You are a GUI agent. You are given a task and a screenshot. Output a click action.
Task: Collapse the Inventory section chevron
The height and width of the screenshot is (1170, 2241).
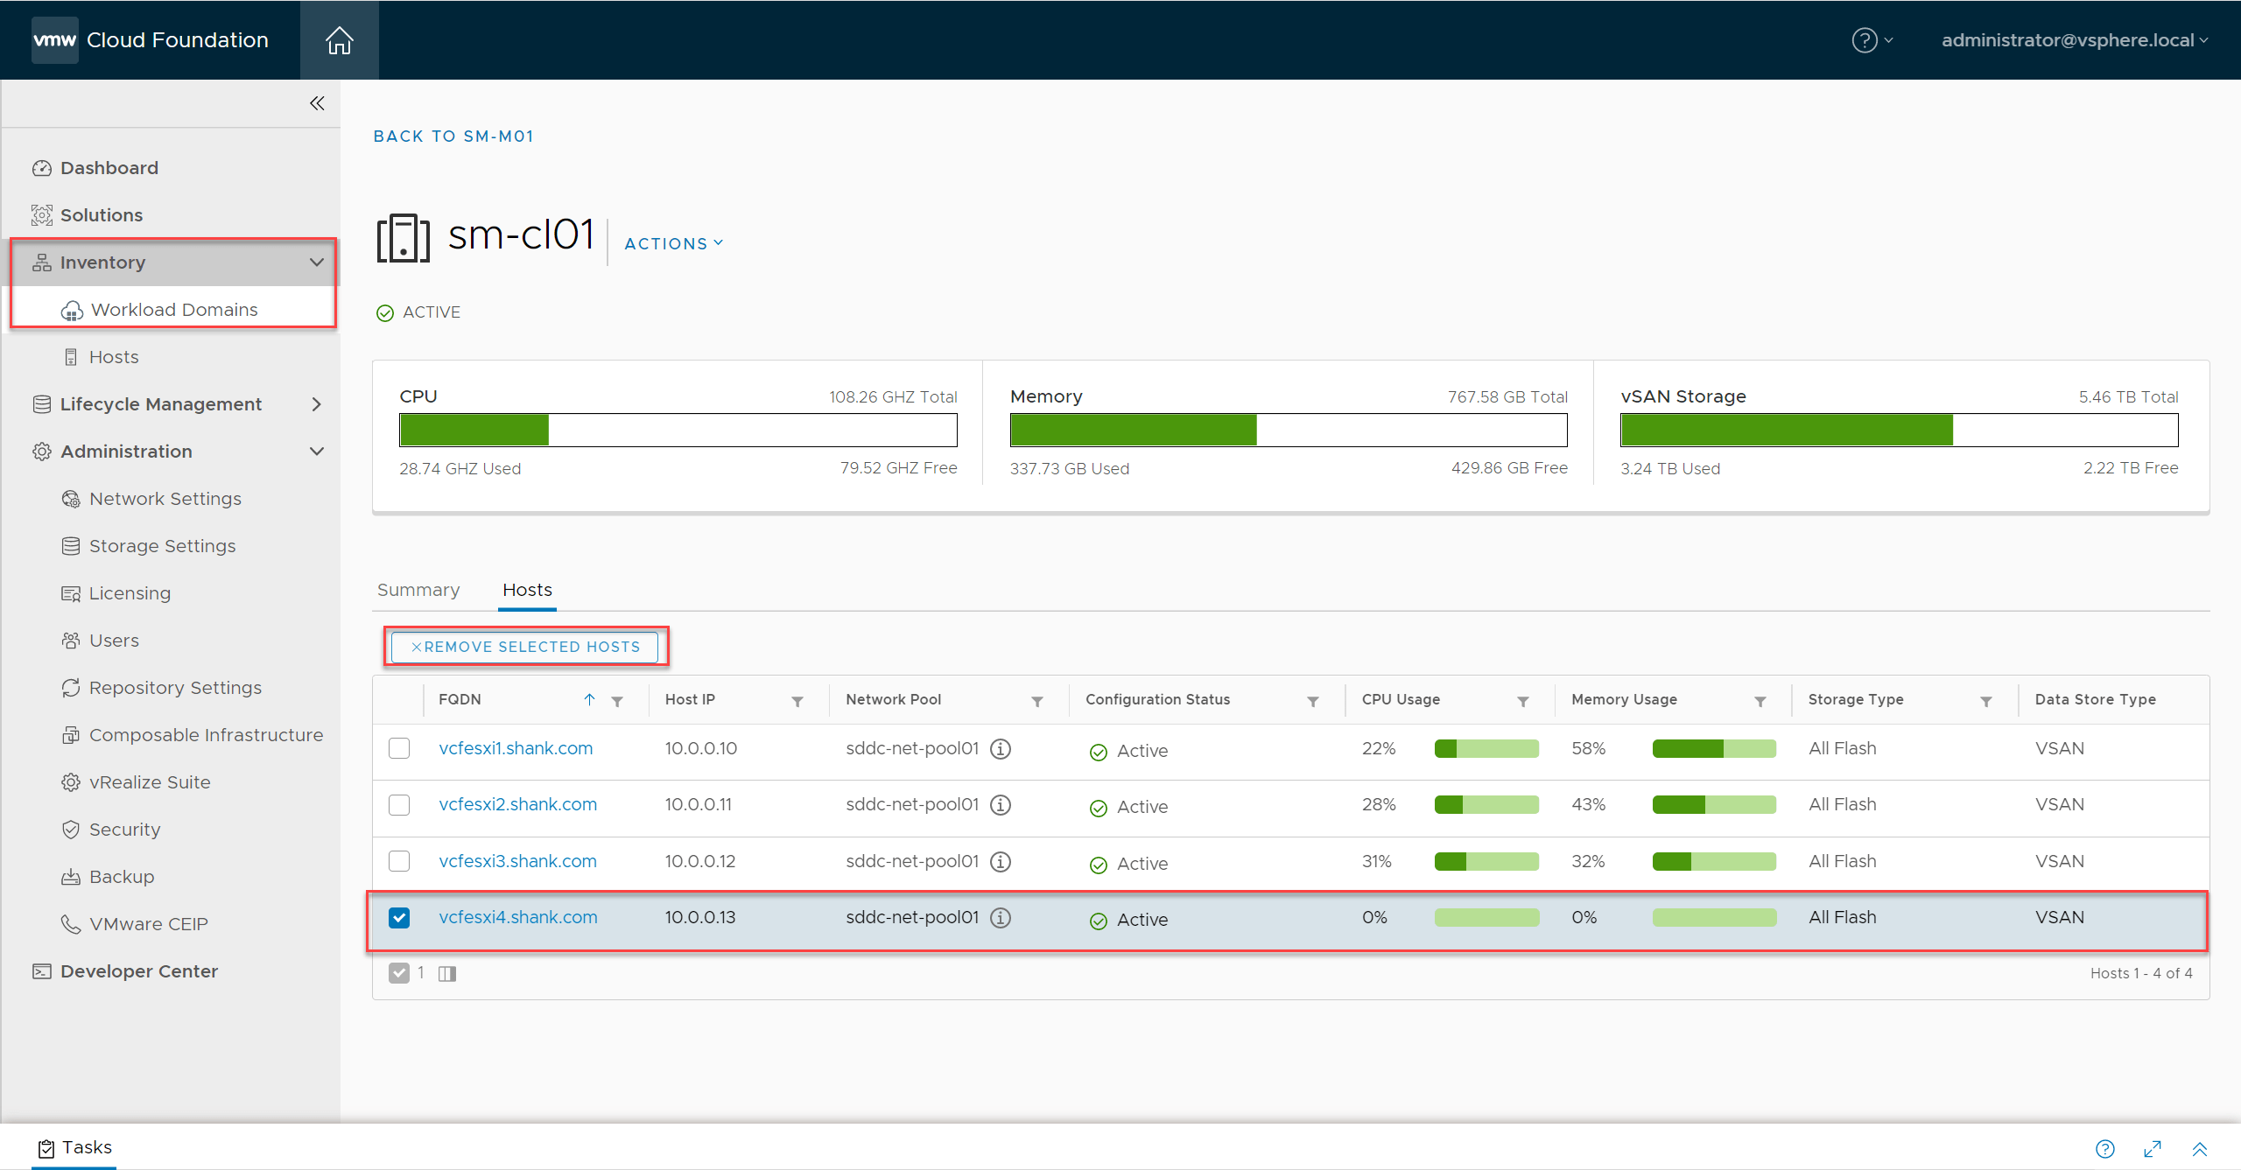coord(316,263)
